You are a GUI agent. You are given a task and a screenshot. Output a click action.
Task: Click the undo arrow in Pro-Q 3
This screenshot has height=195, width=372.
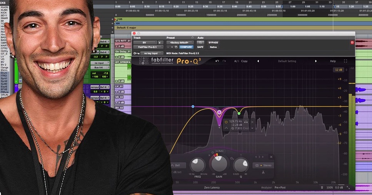click(217, 61)
